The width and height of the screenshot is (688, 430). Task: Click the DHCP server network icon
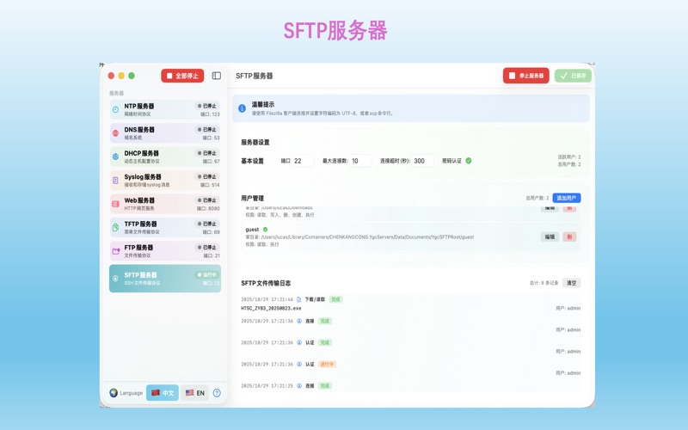coord(115,157)
